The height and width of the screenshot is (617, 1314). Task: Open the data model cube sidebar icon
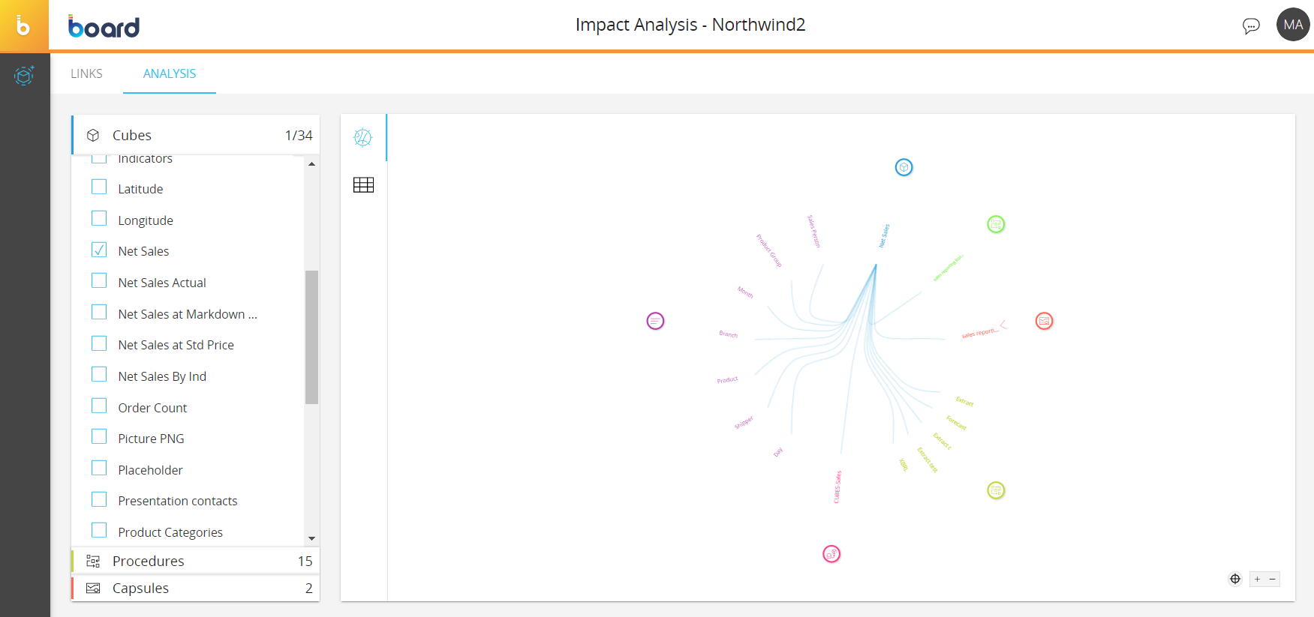coord(24,75)
